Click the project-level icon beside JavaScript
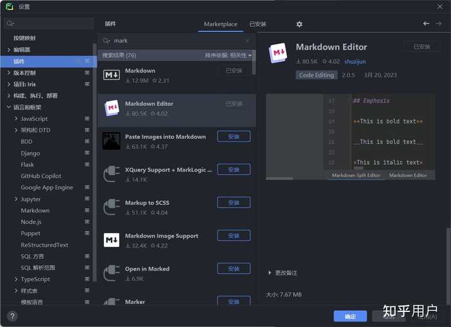Viewport: 451px width, 327px height. [87, 118]
